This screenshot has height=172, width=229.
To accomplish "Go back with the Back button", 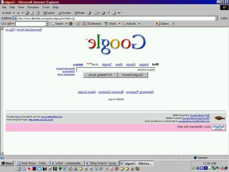I will tap(6, 13).
